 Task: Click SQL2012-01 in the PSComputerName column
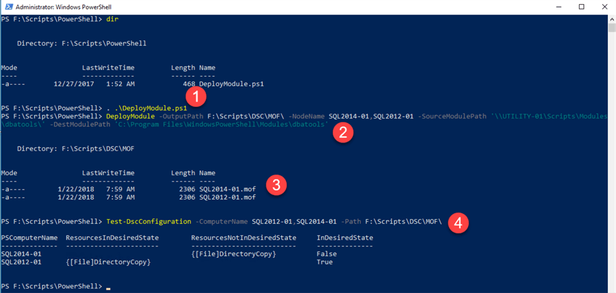click(x=21, y=262)
